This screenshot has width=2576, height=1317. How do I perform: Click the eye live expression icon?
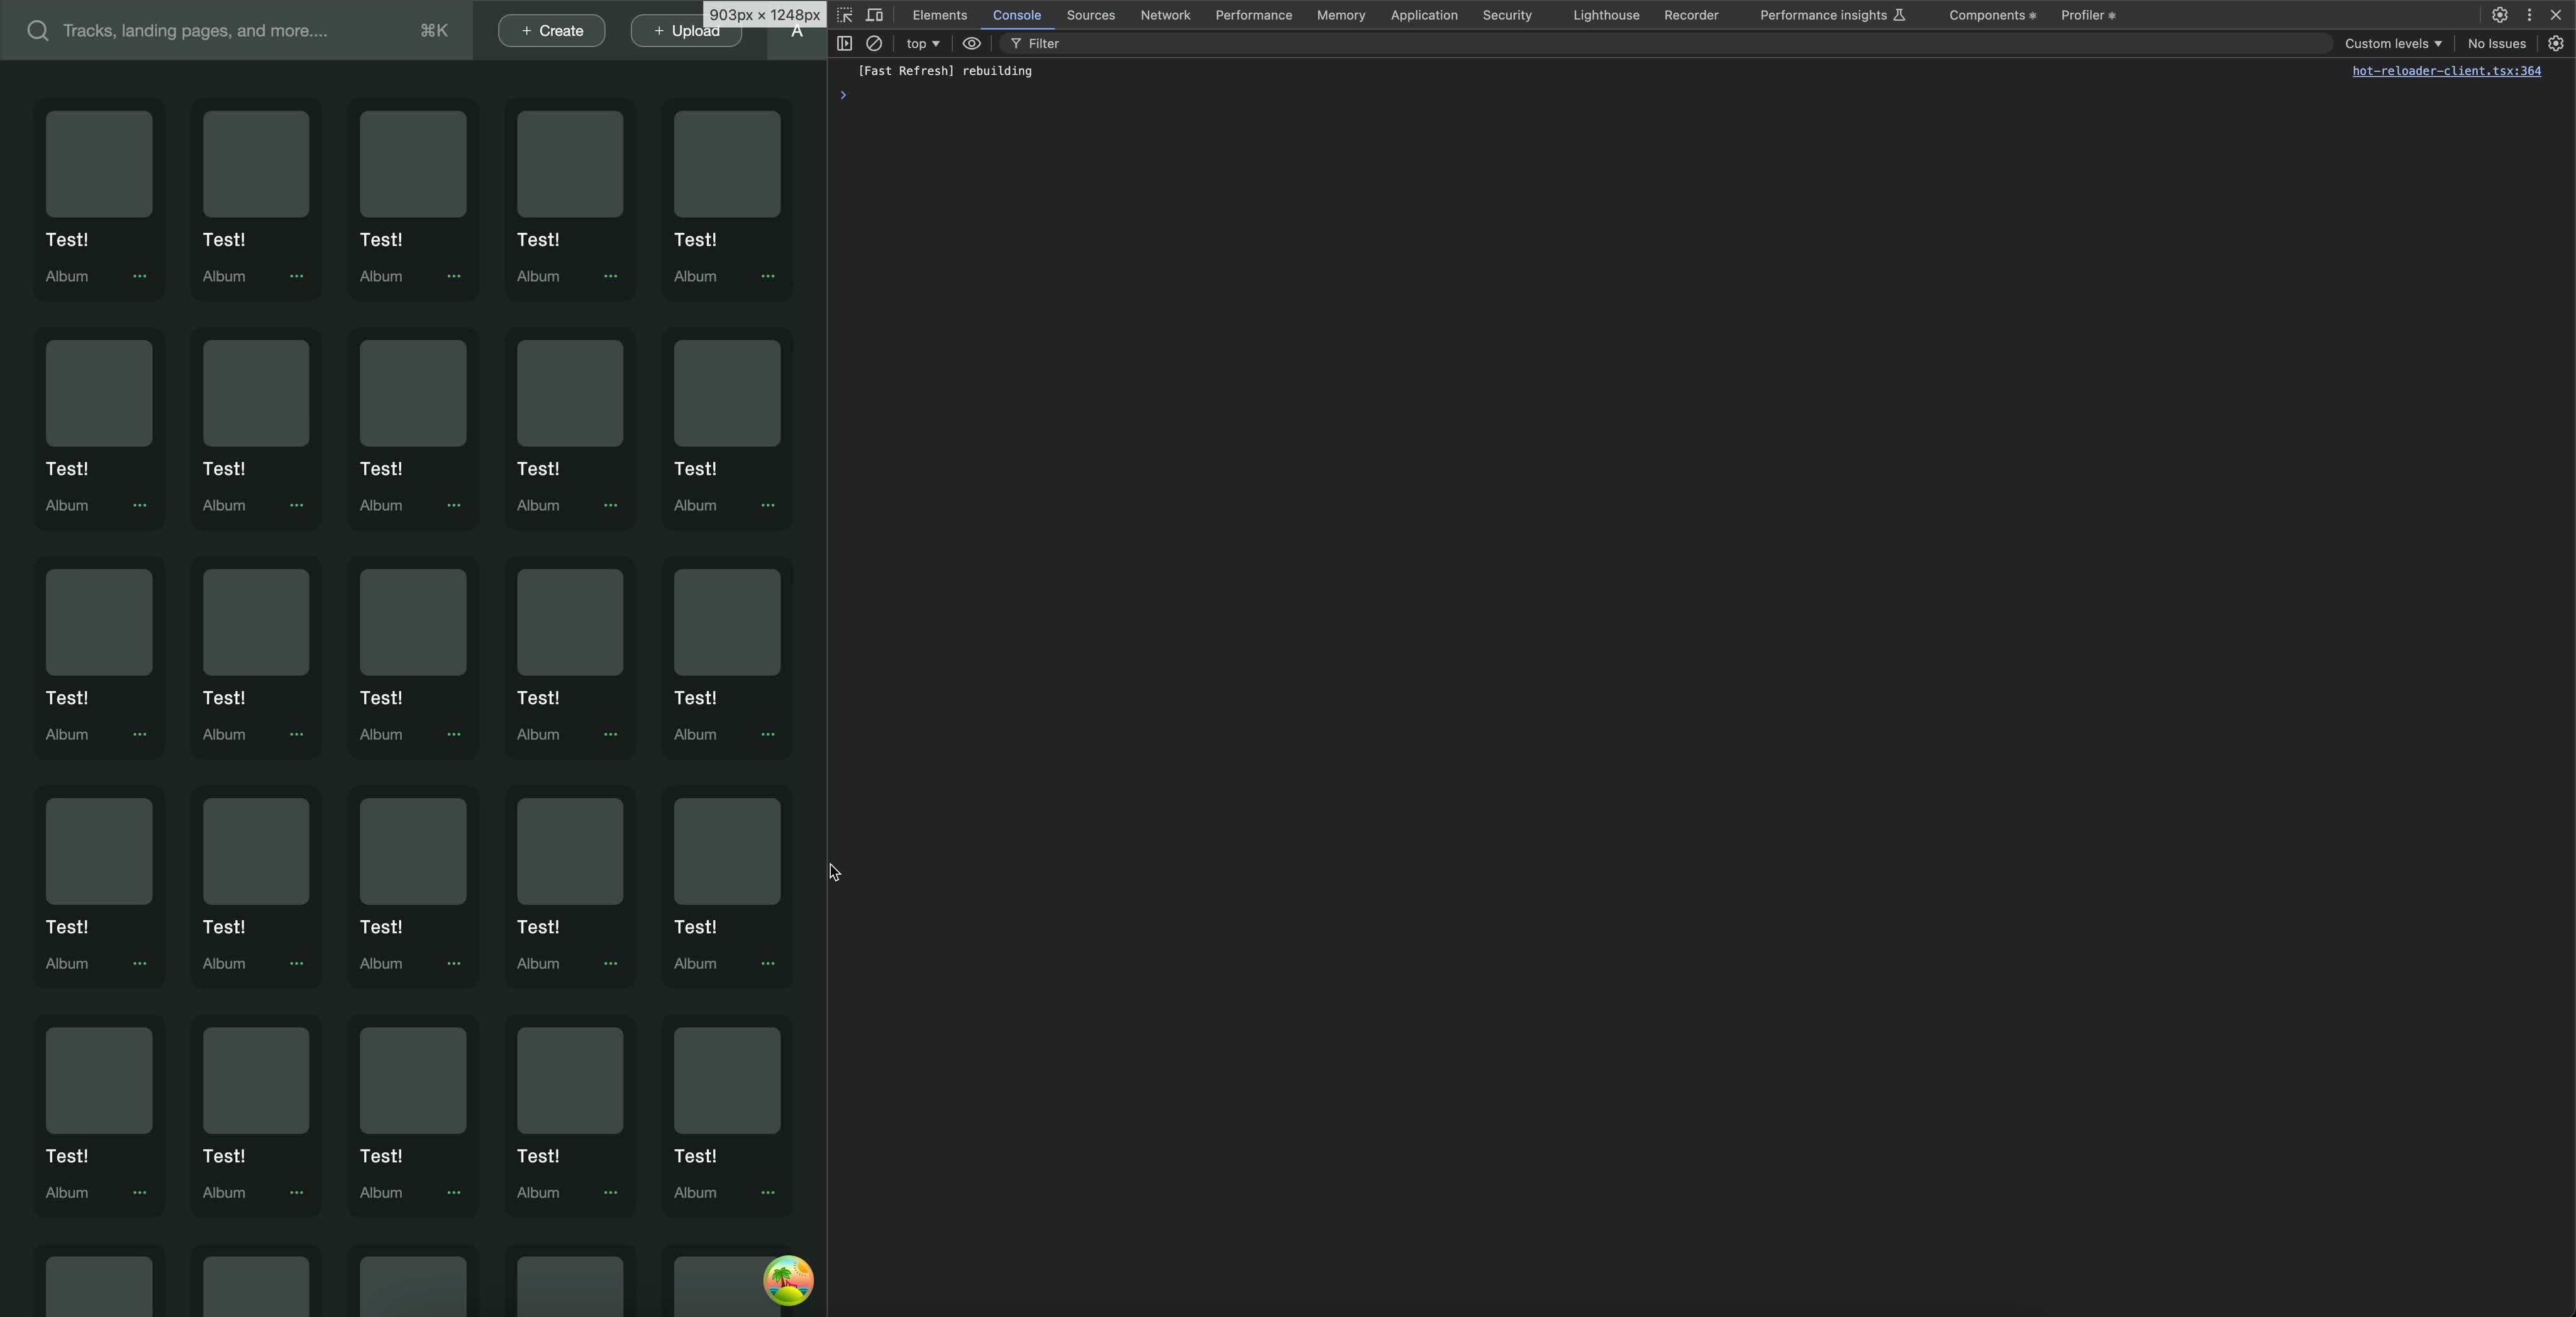[x=971, y=43]
